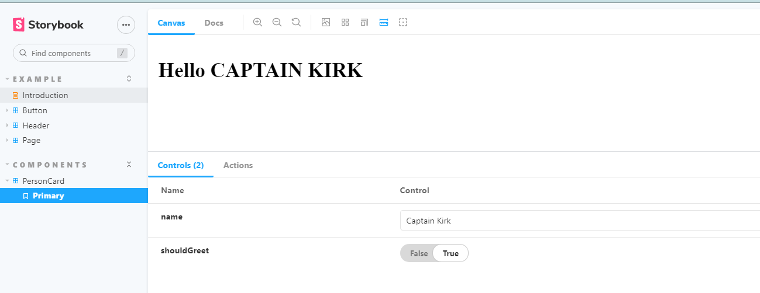The width and height of the screenshot is (760, 293).
Task: Open the viewport size selector icon
Action: pyautogui.click(x=364, y=22)
